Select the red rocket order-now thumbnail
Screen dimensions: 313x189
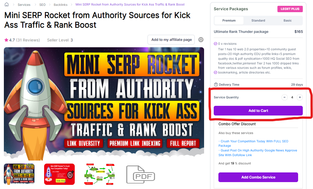pyautogui.click(x=59, y=174)
